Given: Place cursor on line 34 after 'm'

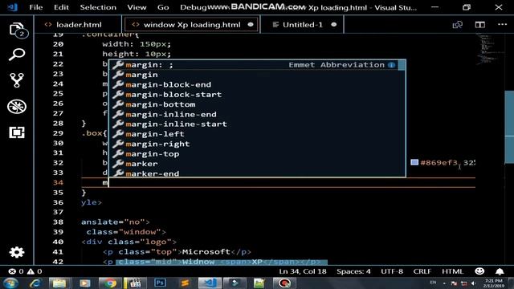Looking at the screenshot, I should point(108,183).
